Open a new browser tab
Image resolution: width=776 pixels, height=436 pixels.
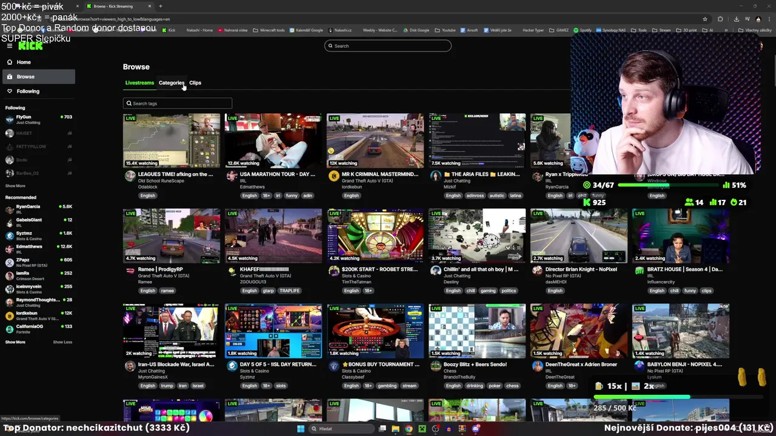click(160, 6)
